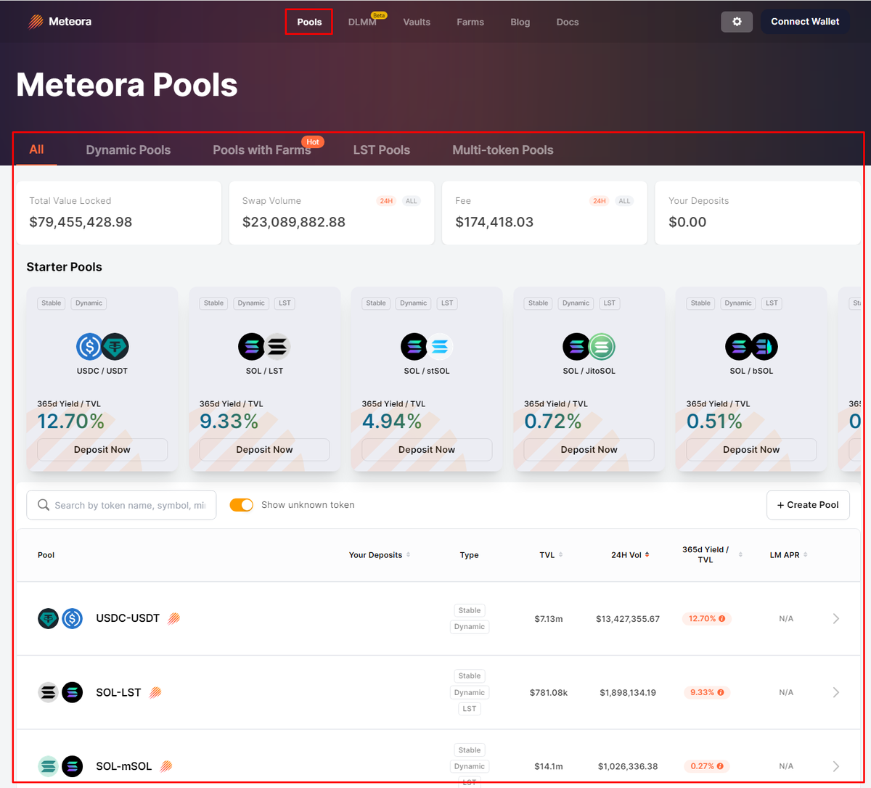This screenshot has width=871, height=788.
Task: Click the $14.1m TVL cell
Action: click(549, 766)
